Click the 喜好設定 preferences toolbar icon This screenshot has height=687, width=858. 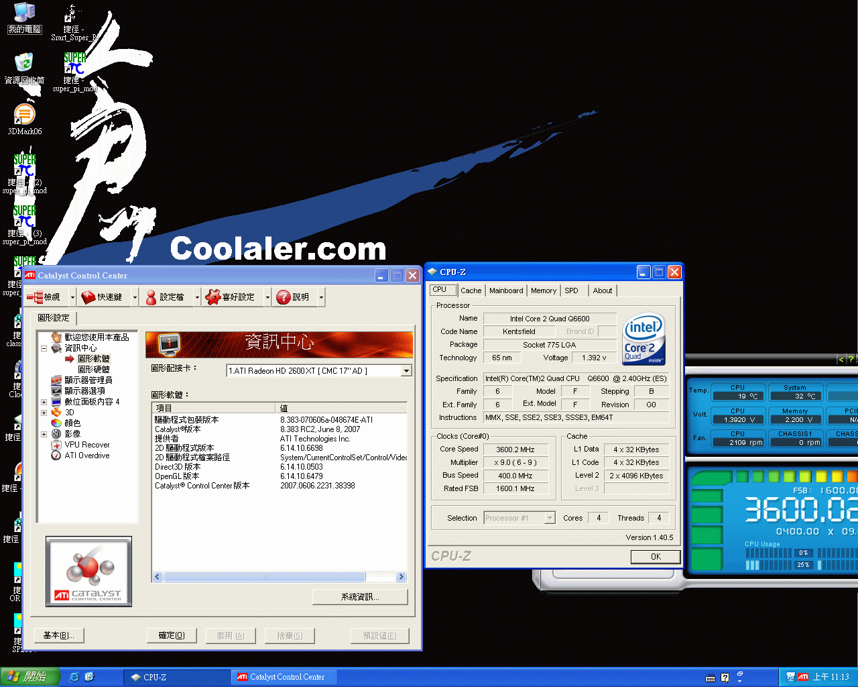231,297
